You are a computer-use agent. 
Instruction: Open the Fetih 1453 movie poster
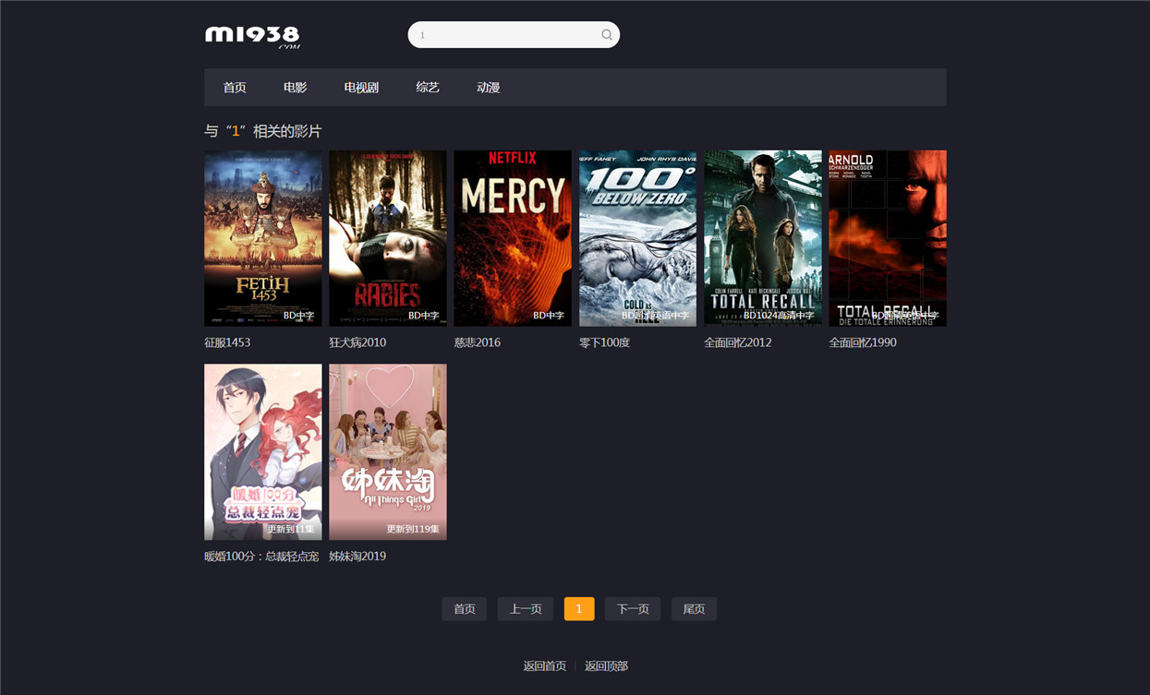263,238
